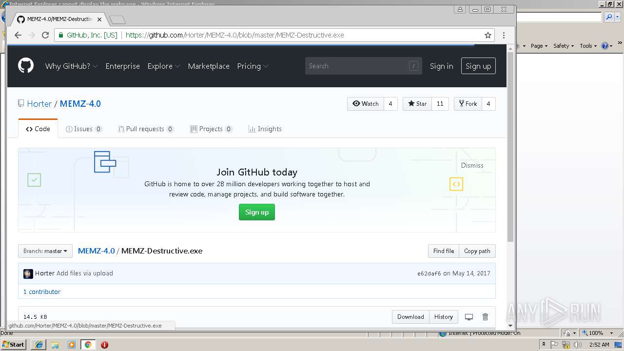Open commit e62daf6
Viewport: 624px width, 351px height.
429,273
